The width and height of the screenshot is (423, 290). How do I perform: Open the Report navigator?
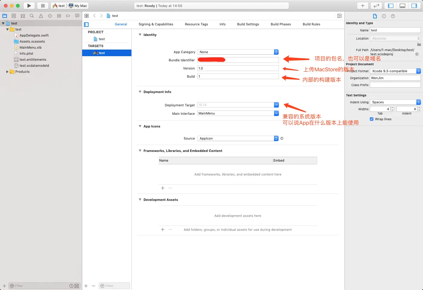(77, 16)
